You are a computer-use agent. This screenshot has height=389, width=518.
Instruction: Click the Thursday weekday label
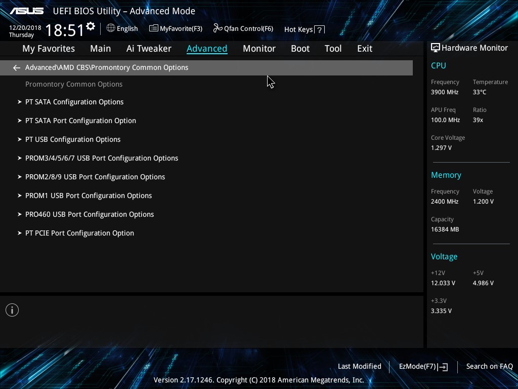point(21,35)
